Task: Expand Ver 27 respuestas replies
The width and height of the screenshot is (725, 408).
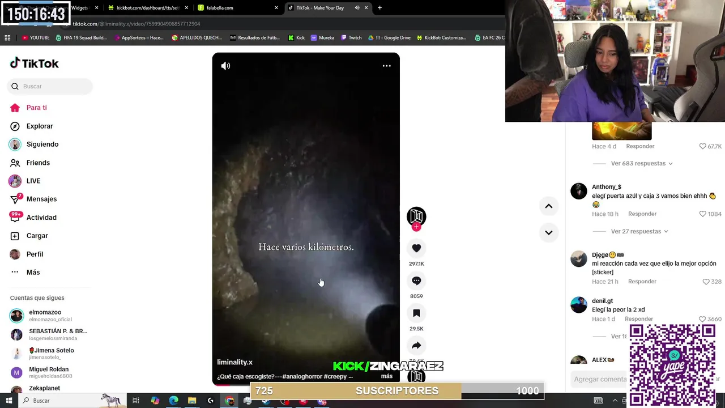Action: (639, 231)
